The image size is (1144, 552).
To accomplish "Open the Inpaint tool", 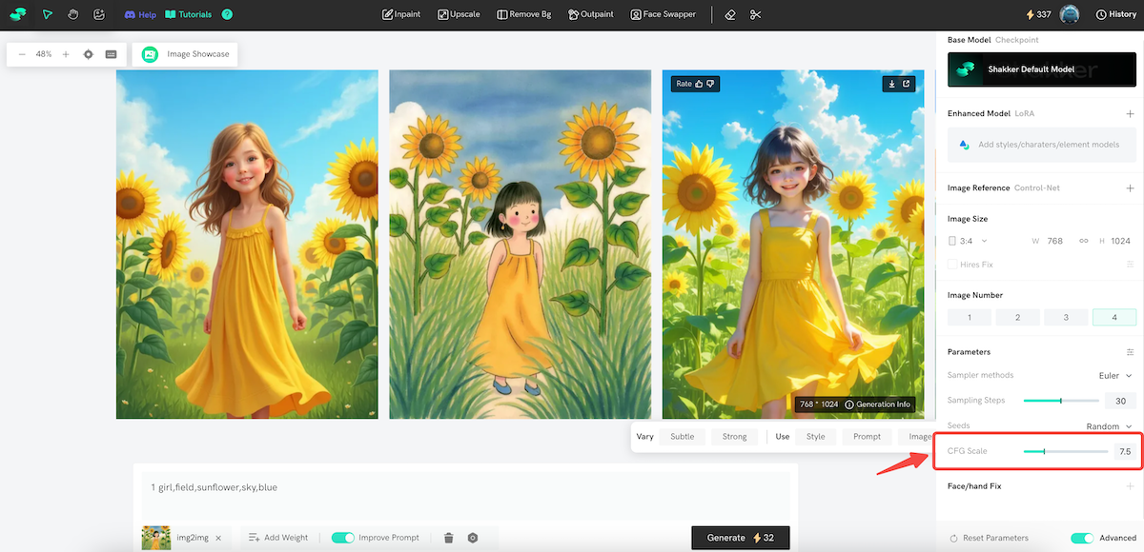I will click(401, 14).
